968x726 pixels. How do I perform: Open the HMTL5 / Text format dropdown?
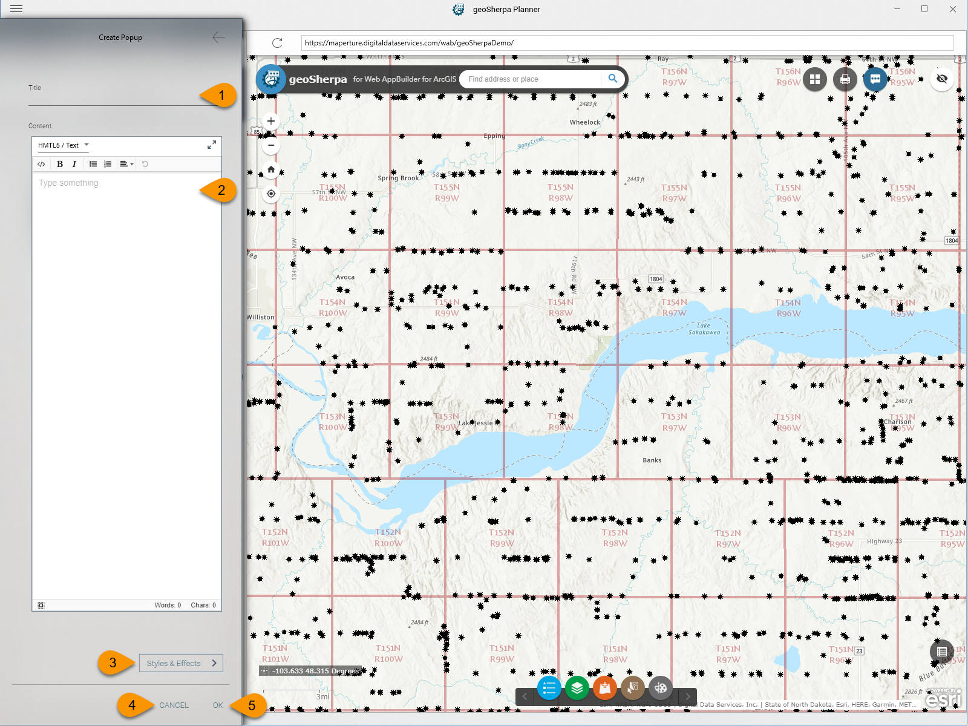pos(63,145)
